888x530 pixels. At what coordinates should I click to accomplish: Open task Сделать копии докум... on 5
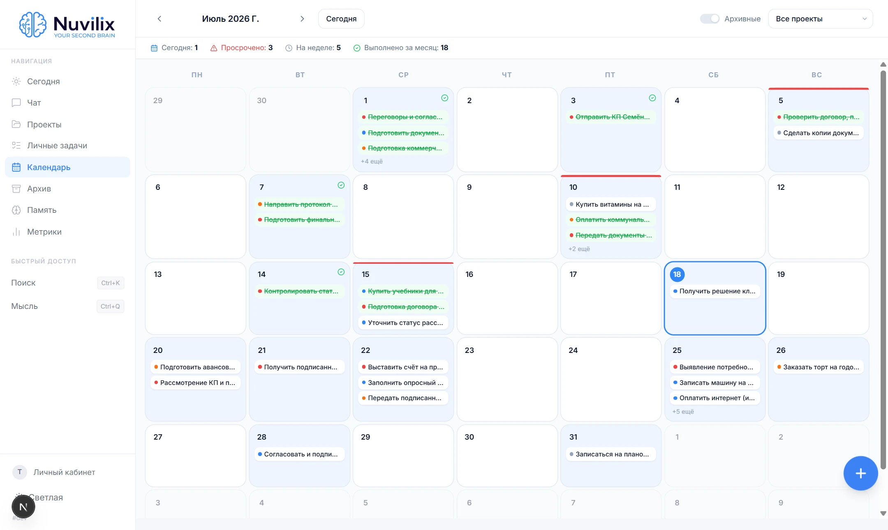819,133
